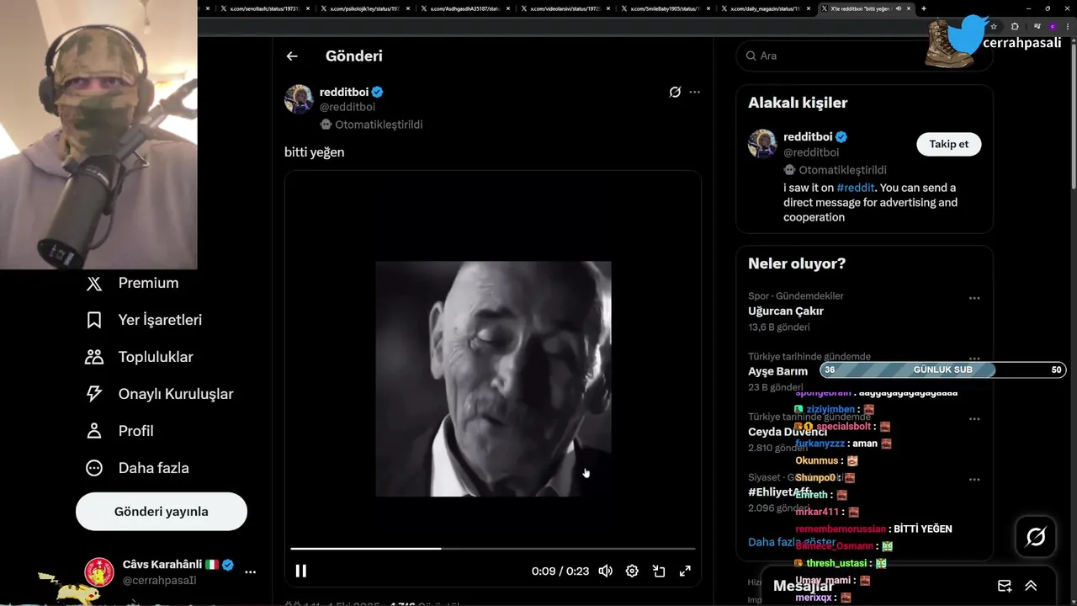
Task: Click redditboi avatar in Alakalı kişiler
Action: [x=762, y=144]
